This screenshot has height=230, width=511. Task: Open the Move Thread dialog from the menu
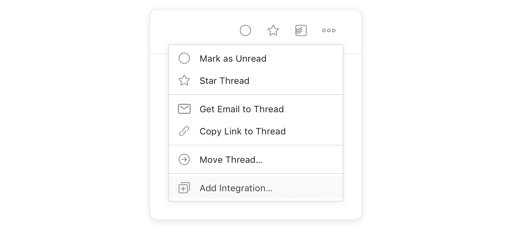click(231, 160)
